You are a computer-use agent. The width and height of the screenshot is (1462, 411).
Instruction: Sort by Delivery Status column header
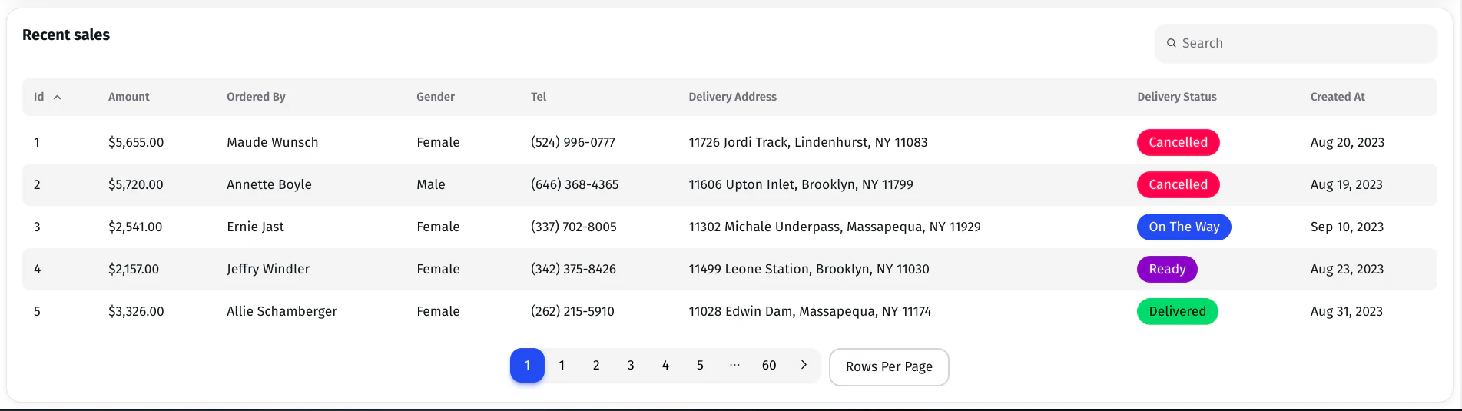click(x=1176, y=97)
